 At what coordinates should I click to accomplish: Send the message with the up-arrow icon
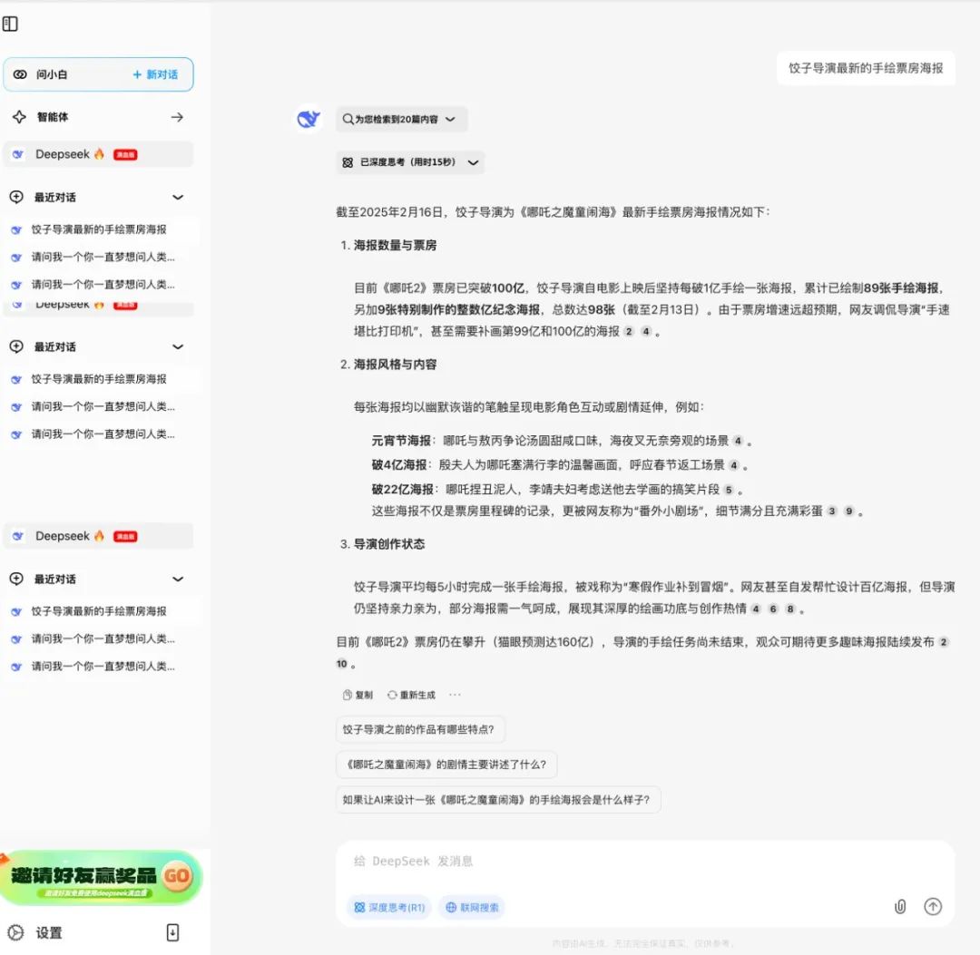pyautogui.click(x=933, y=906)
